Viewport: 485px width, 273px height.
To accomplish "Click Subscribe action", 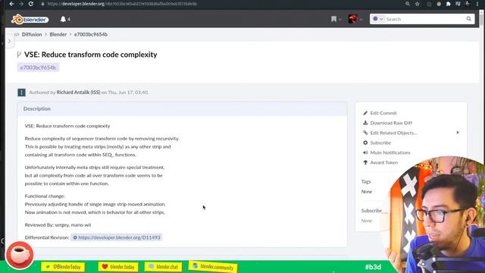I will point(380,143).
